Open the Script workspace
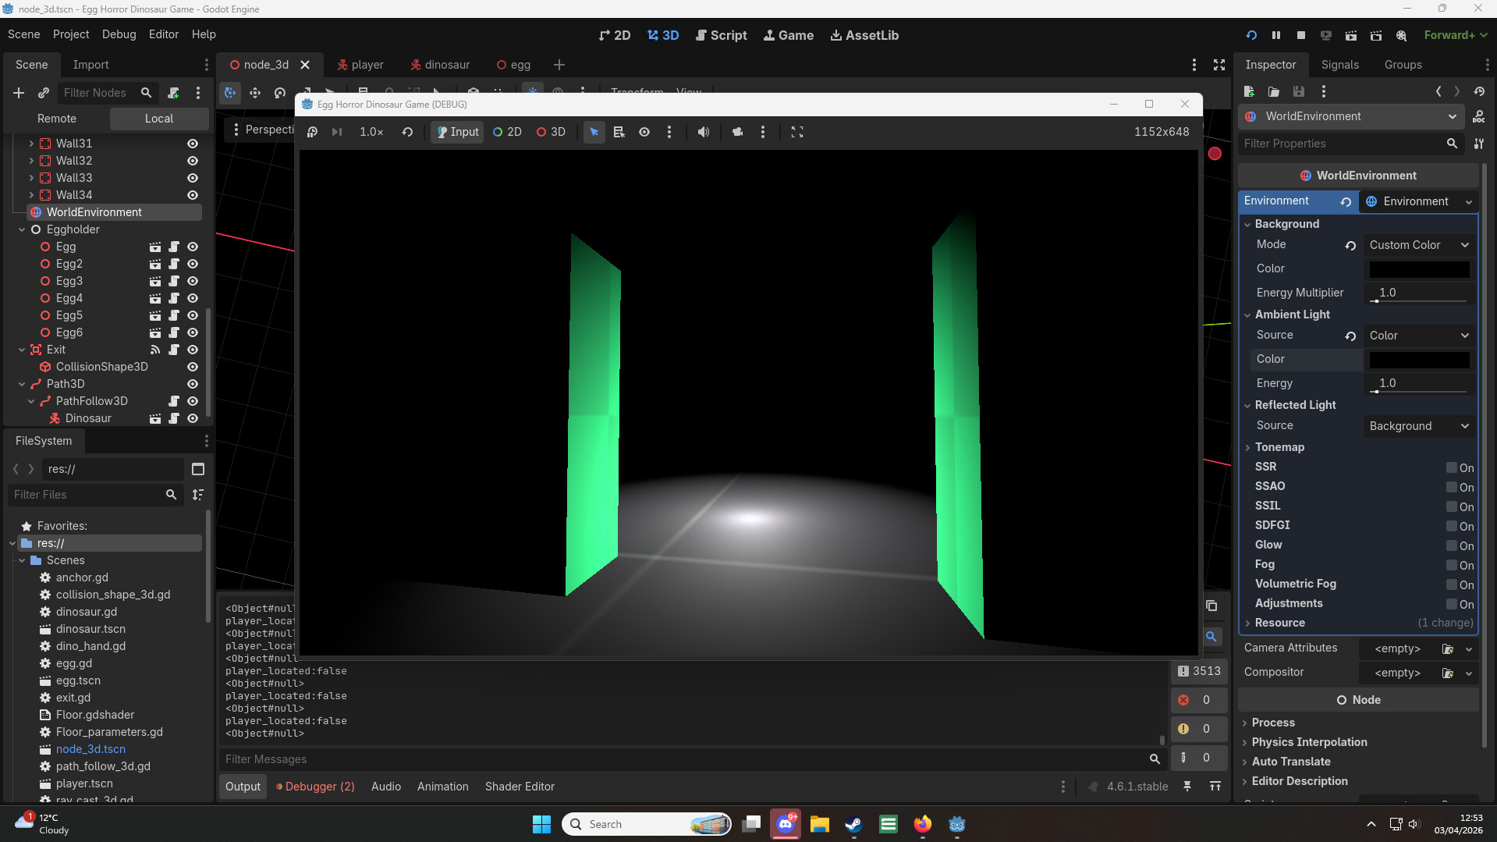The height and width of the screenshot is (842, 1497). [x=721, y=35]
